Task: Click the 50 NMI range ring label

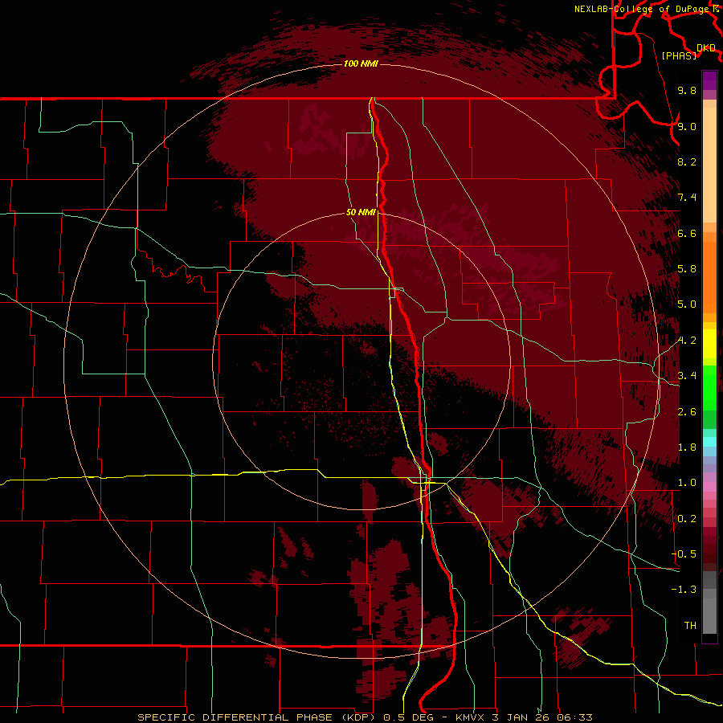Action: 361,212
